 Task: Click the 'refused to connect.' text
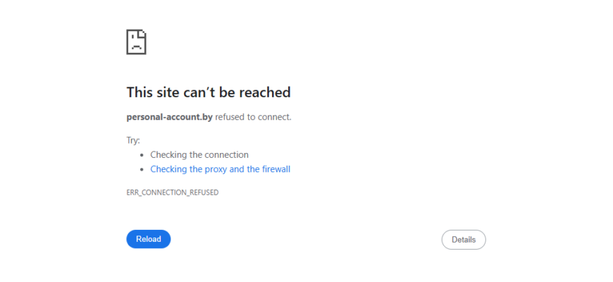(254, 117)
